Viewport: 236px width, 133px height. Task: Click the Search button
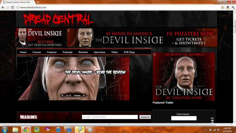[145, 117]
